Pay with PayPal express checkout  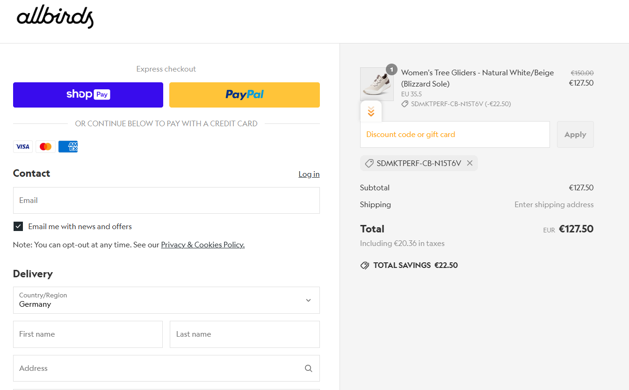(244, 95)
